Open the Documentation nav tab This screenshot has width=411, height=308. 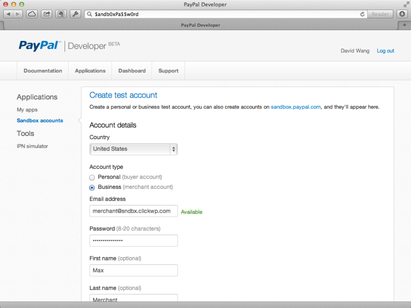(x=43, y=71)
